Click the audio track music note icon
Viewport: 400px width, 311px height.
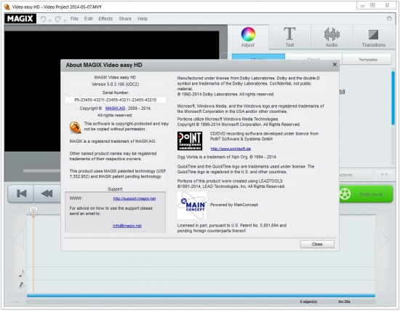click(x=22, y=273)
